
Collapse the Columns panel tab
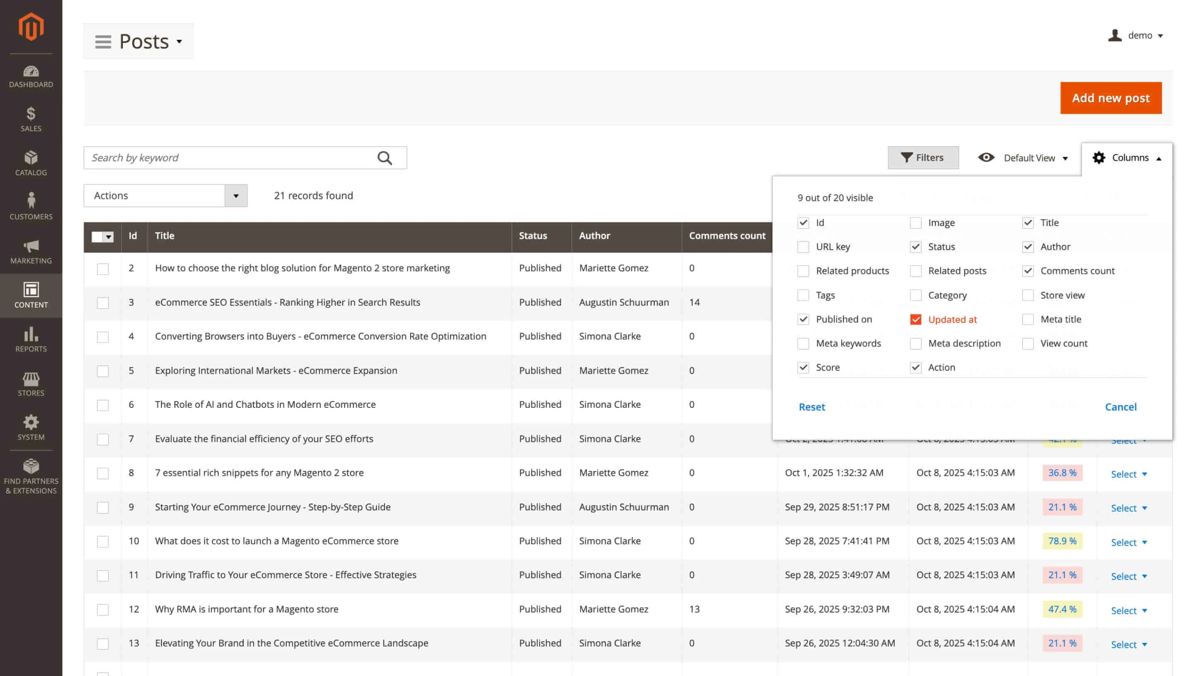(x=1127, y=158)
